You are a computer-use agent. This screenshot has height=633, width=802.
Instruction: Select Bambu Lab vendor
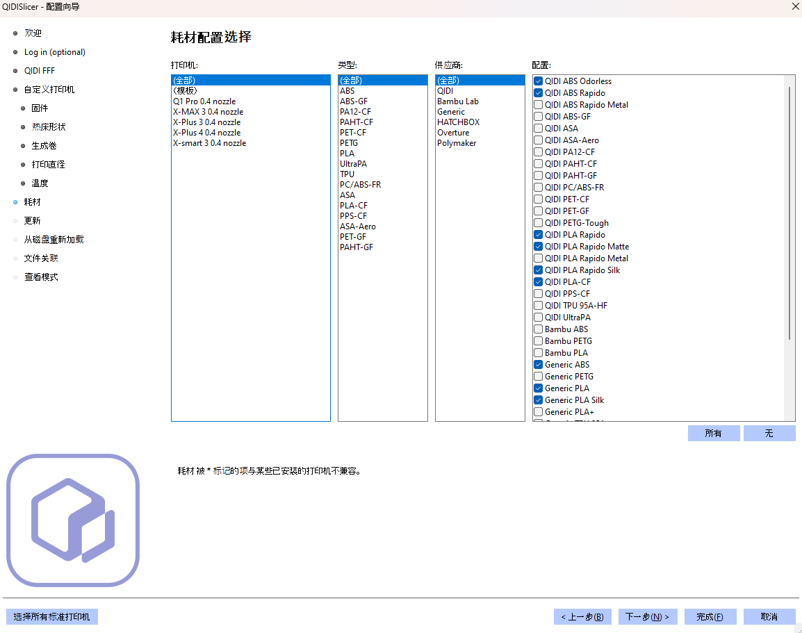pos(480,101)
